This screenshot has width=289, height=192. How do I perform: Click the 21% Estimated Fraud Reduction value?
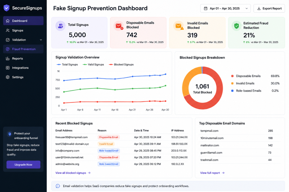[249, 35]
